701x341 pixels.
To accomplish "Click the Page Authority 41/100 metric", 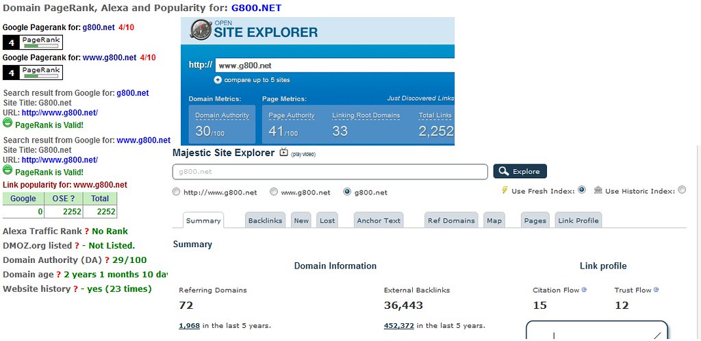I will [292, 124].
